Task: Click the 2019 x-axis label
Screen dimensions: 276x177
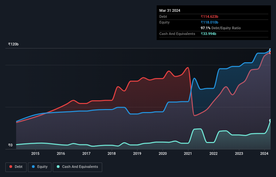Action: pyautogui.click(x=137, y=153)
